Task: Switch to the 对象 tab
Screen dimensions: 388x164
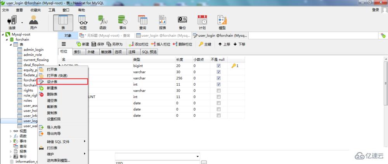Action: pyautogui.click(x=68, y=36)
